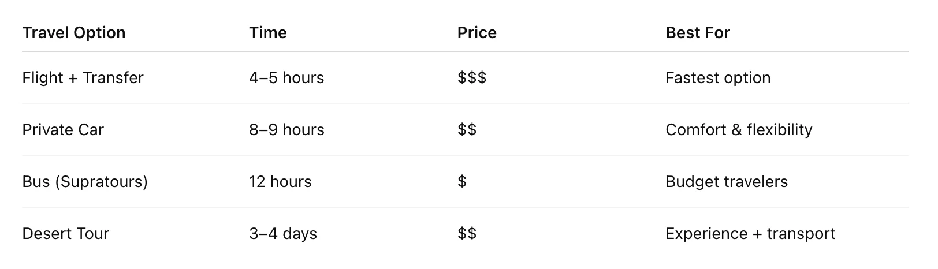Click the 4–5 hours time cell

click(286, 78)
